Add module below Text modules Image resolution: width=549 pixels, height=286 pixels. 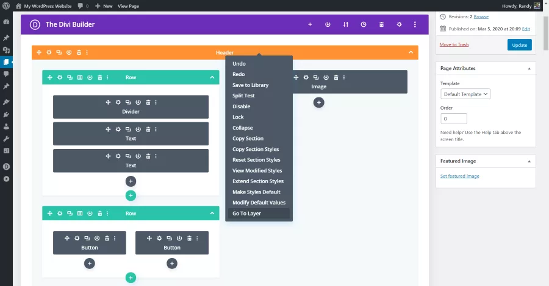tap(131, 181)
